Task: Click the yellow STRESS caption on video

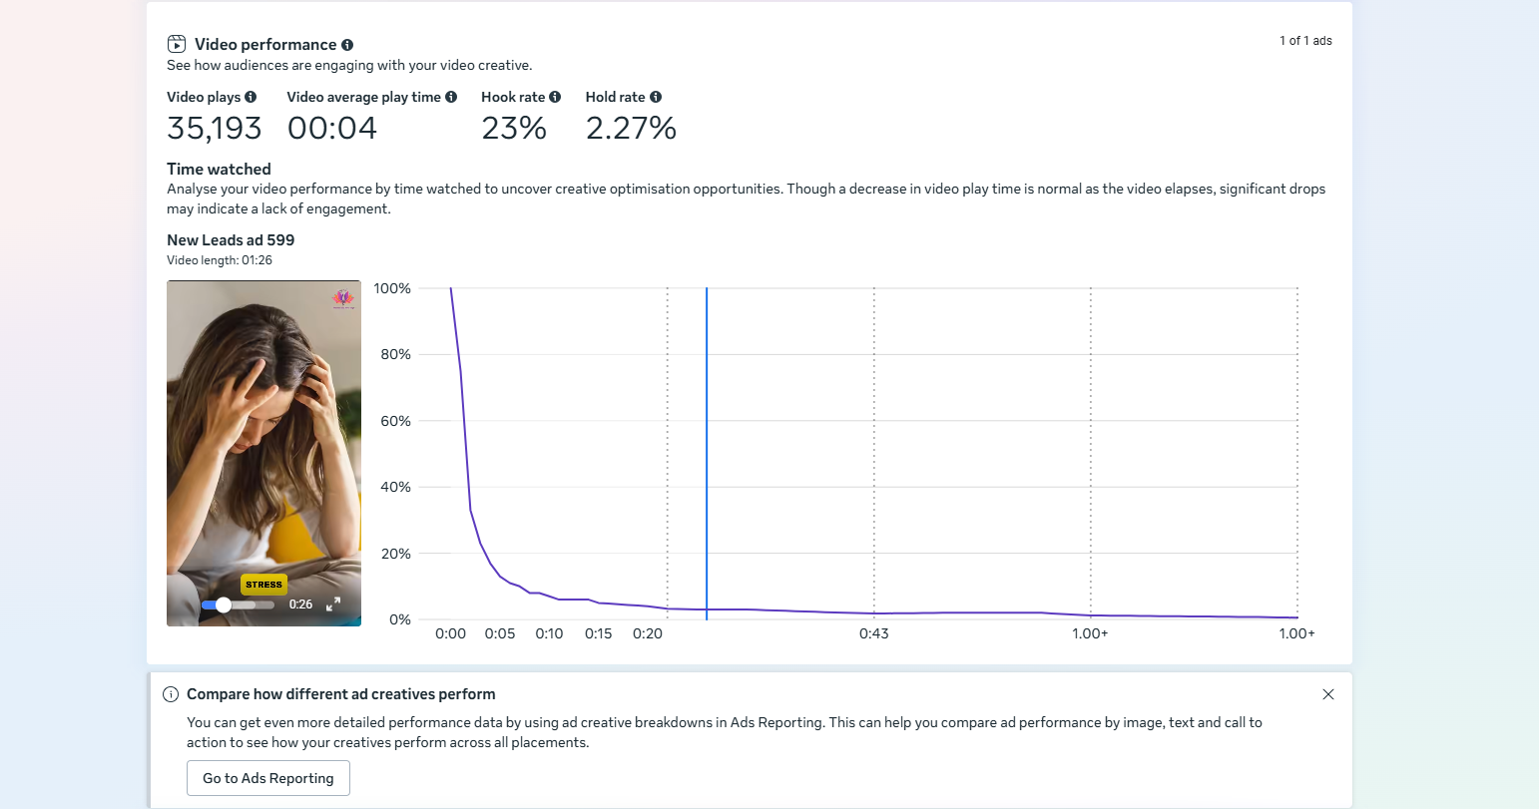Action: (263, 585)
